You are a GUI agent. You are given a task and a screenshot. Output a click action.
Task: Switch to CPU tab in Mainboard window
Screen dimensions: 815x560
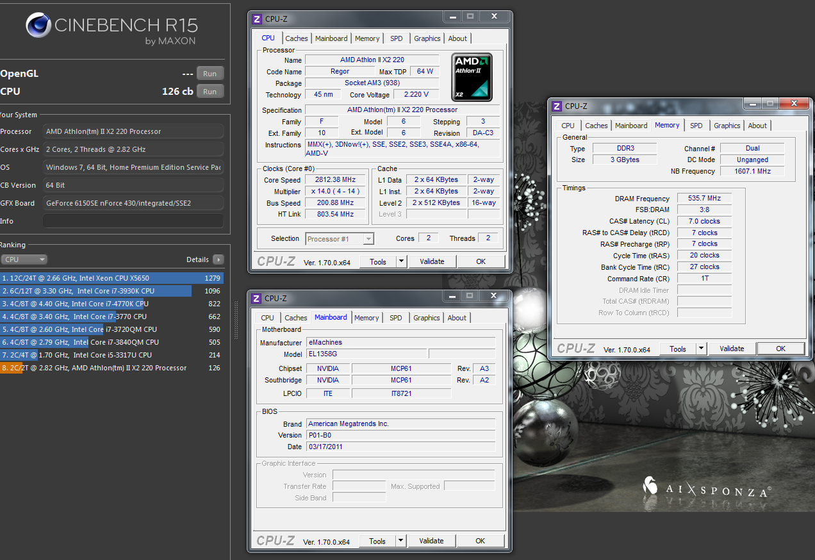coord(268,318)
